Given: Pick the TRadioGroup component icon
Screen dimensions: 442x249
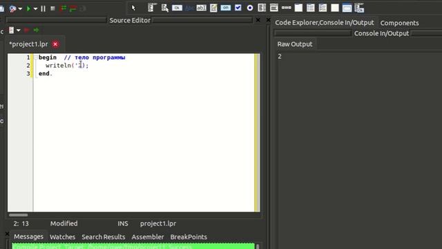Looking at the screenshot, I should click(x=310, y=8).
